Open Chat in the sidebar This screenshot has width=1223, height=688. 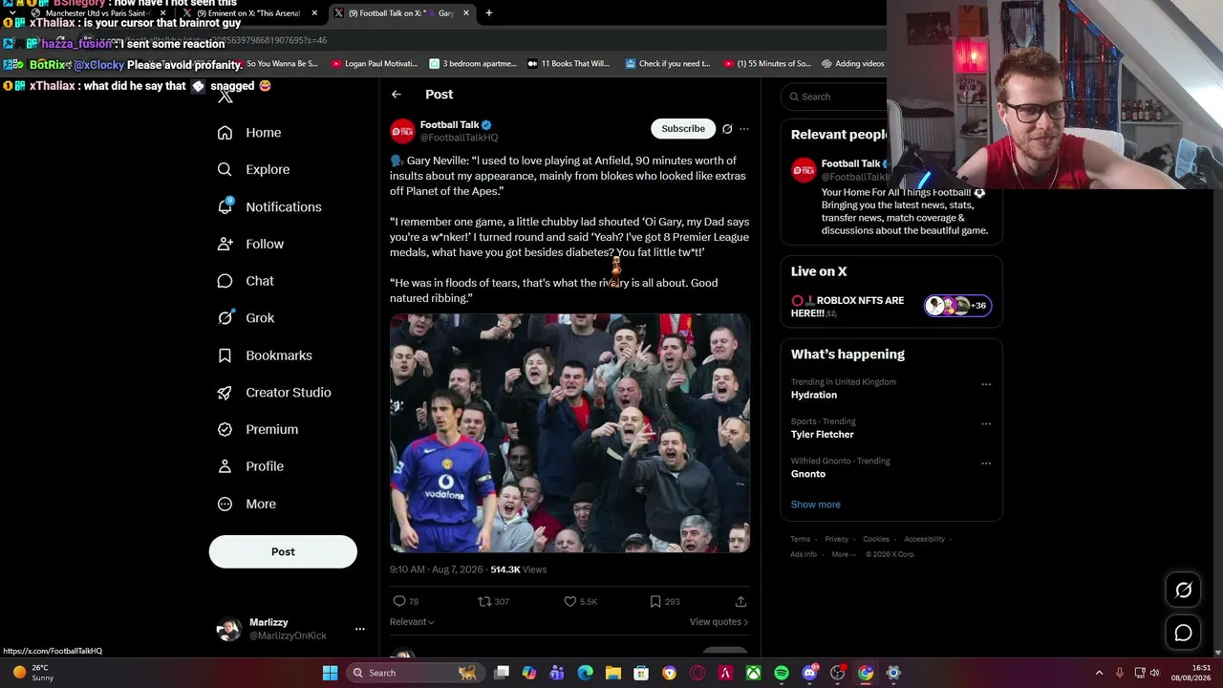coord(246,281)
